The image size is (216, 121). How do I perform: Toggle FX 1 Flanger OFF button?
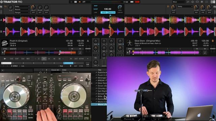click(x=47, y=12)
